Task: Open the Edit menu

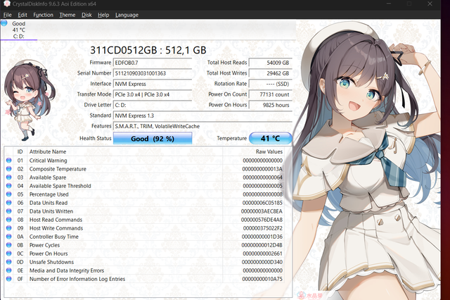Action: pos(22,15)
